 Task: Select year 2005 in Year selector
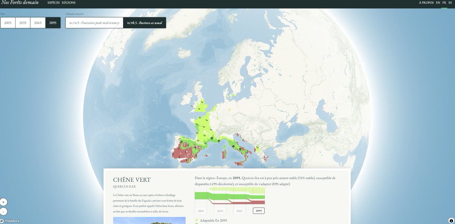[8, 23]
